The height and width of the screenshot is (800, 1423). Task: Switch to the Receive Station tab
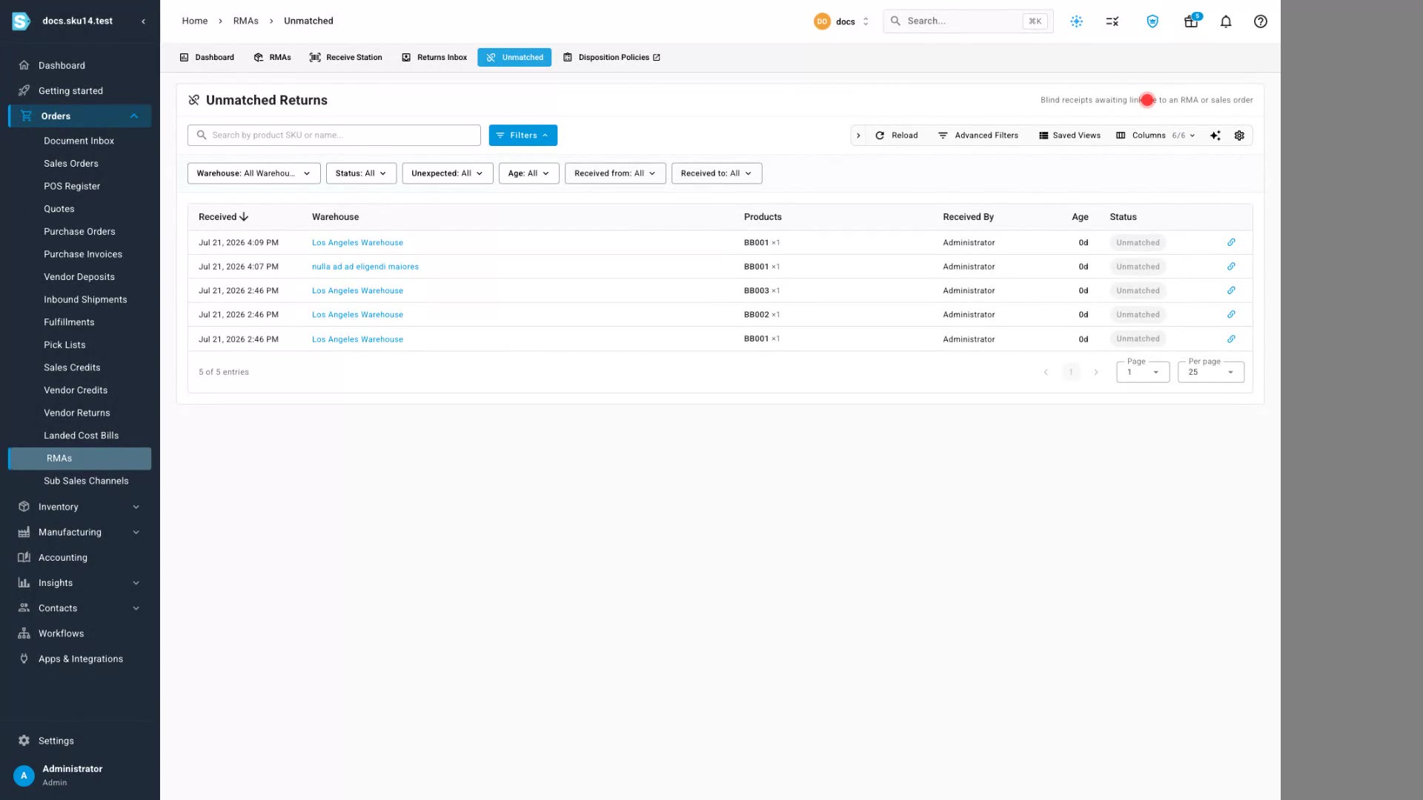point(346,57)
